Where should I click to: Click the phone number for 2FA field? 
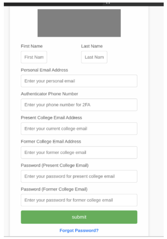[x=79, y=105]
